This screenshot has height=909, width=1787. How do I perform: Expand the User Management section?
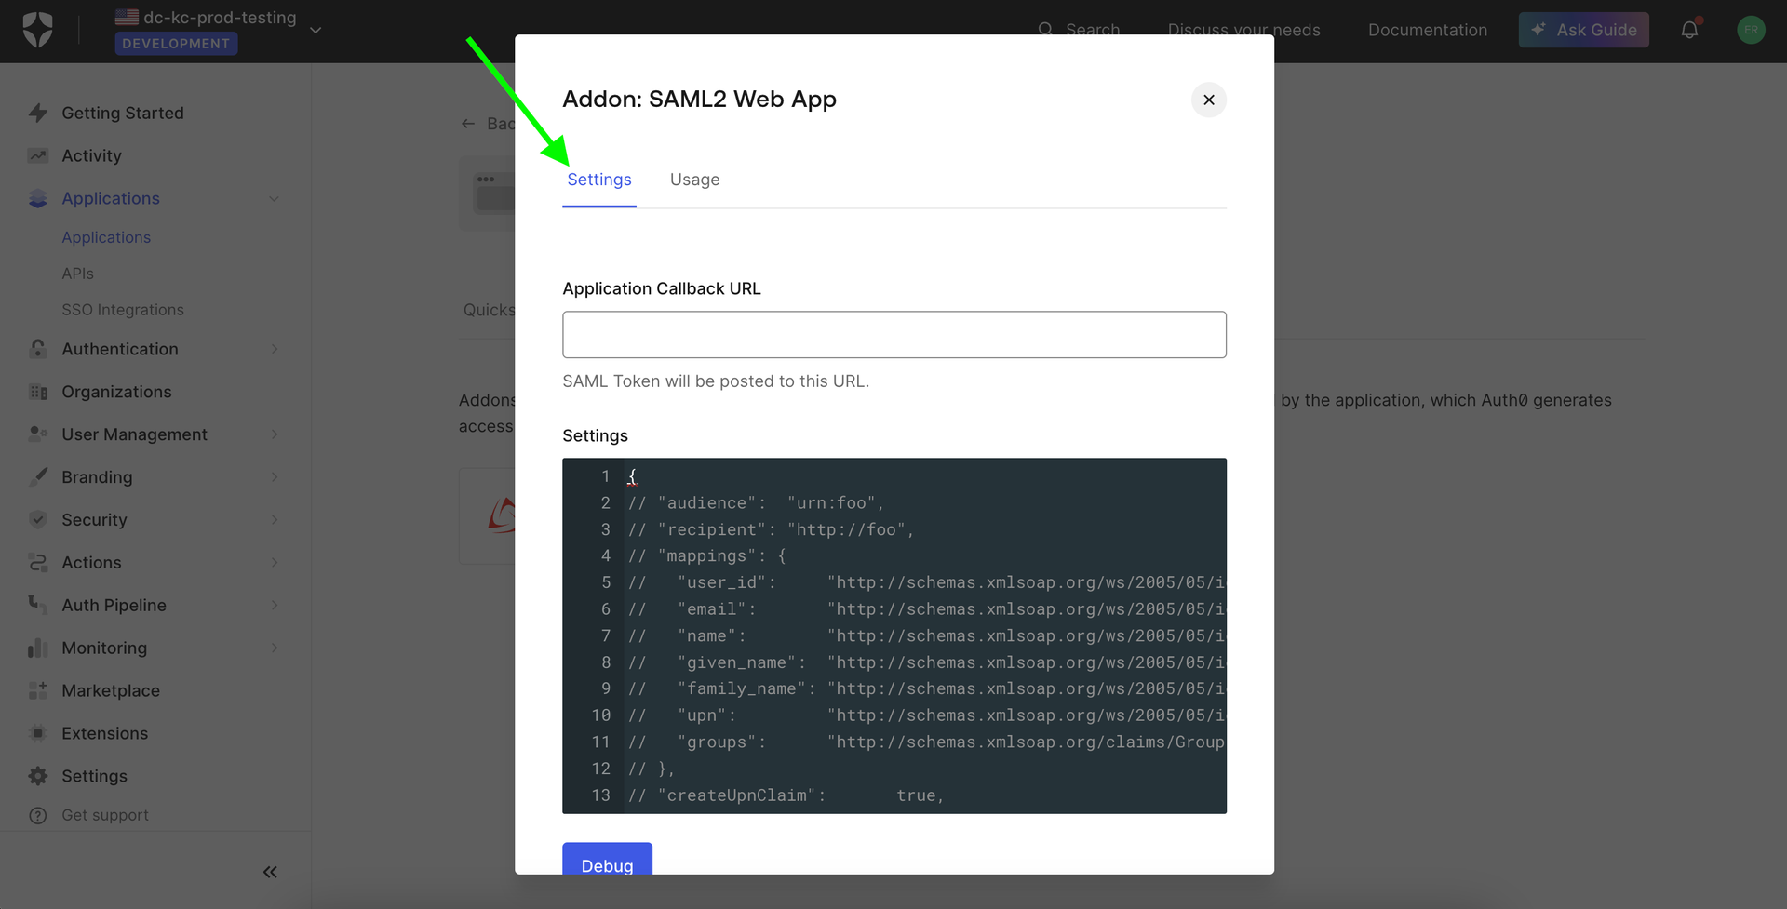pyautogui.click(x=275, y=434)
